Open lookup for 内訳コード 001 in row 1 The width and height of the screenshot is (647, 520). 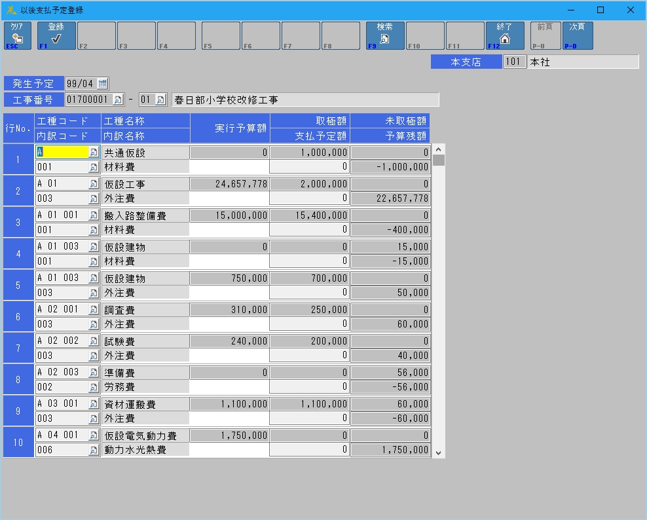[x=93, y=167]
